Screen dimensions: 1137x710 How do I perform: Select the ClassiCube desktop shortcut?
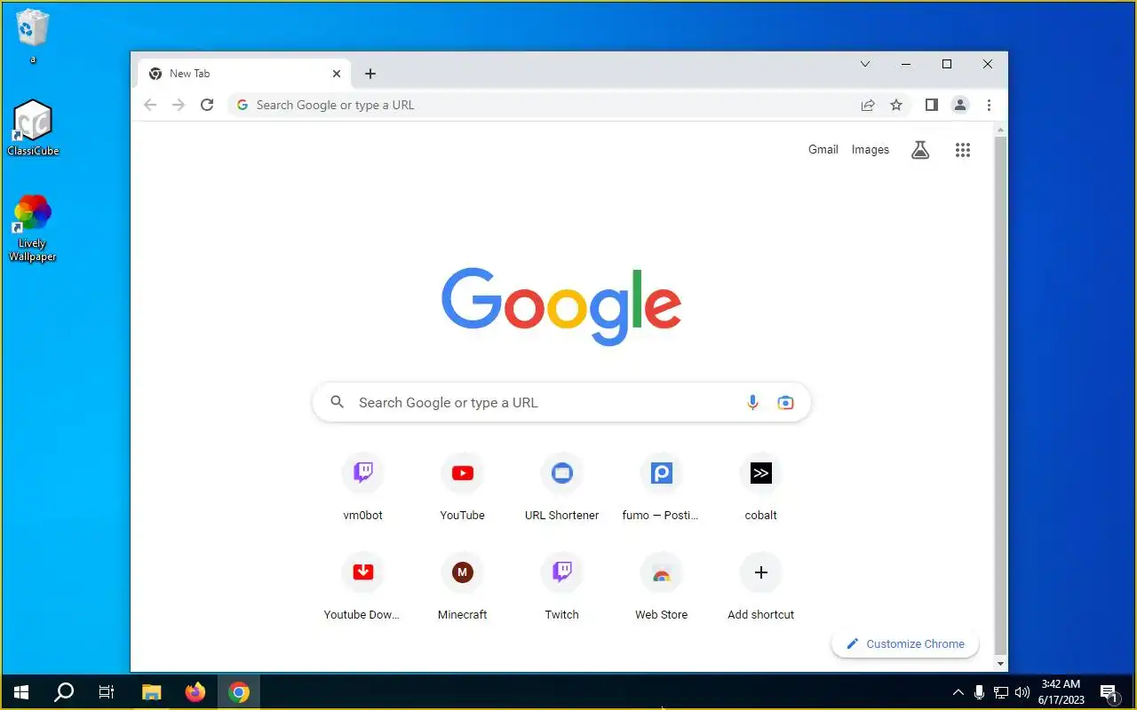click(x=33, y=127)
